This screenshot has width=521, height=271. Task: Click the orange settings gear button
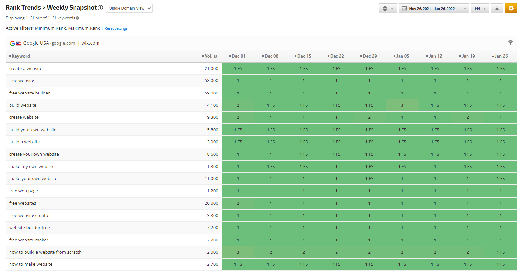[511, 8]
